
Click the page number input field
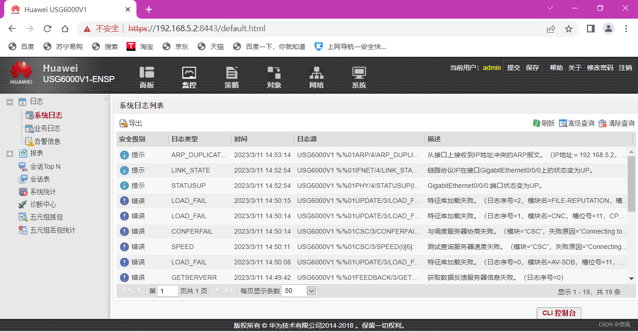click(x=168, y=291)
